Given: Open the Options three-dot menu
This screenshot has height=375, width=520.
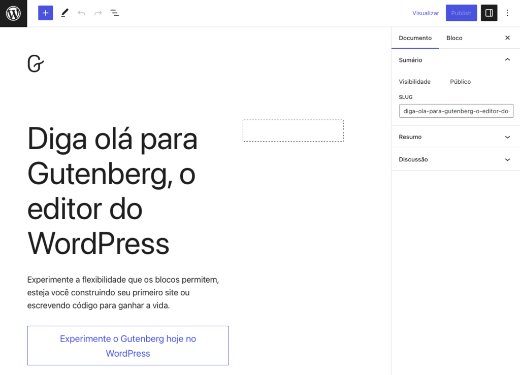Looking at the screenshot, I should click(x=507, y=13).
